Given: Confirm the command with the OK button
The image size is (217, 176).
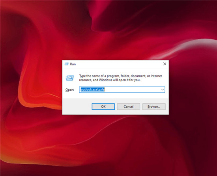Looking at the screenshot, I should 103,106.
